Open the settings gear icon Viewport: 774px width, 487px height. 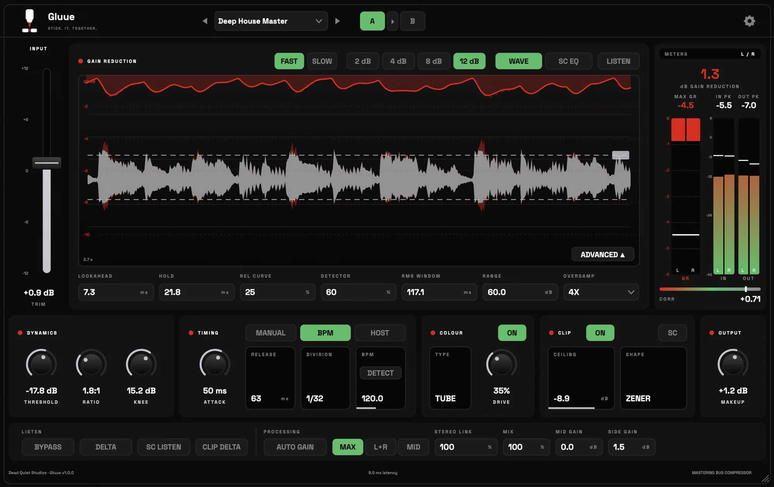tap(749, 21)
